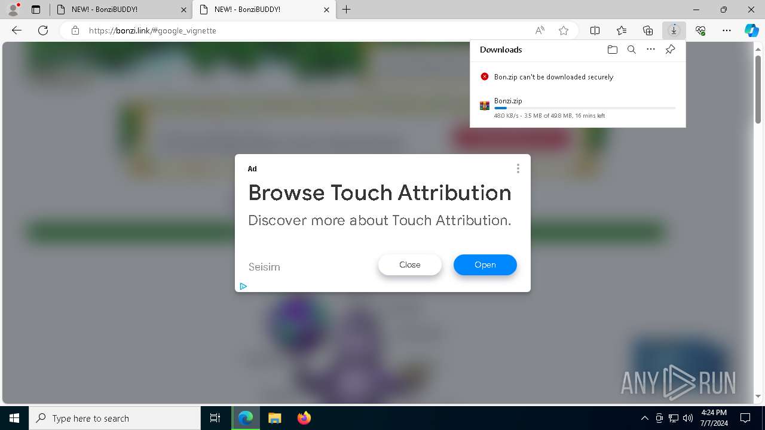Pin the Downloads panel
Viewport: 765px width, 430px height.
670,50
